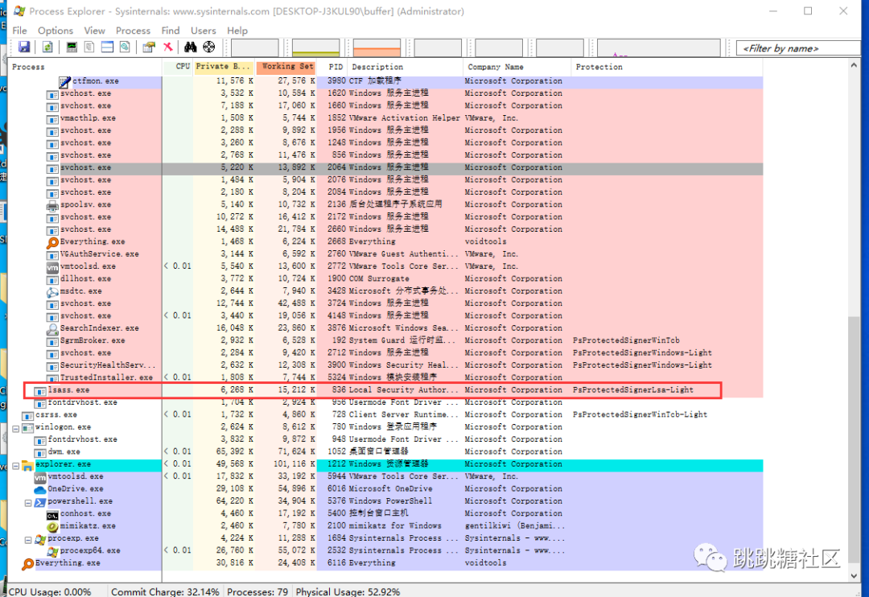Click the magnifier icon of Everything.exe PID 2668
The image size is (869, 597).
(52, 242)
